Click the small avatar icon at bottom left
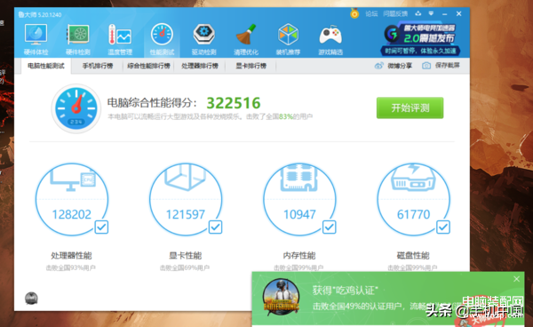This screenshot has height=327, width=533. [31, 299]
